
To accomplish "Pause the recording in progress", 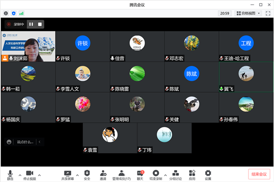I will coord(31,24).
